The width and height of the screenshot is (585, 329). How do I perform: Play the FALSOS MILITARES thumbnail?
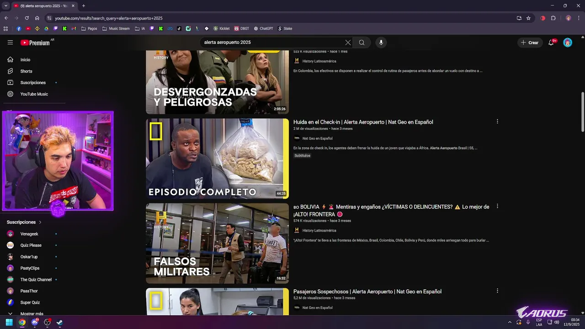(x=217, y=244)
